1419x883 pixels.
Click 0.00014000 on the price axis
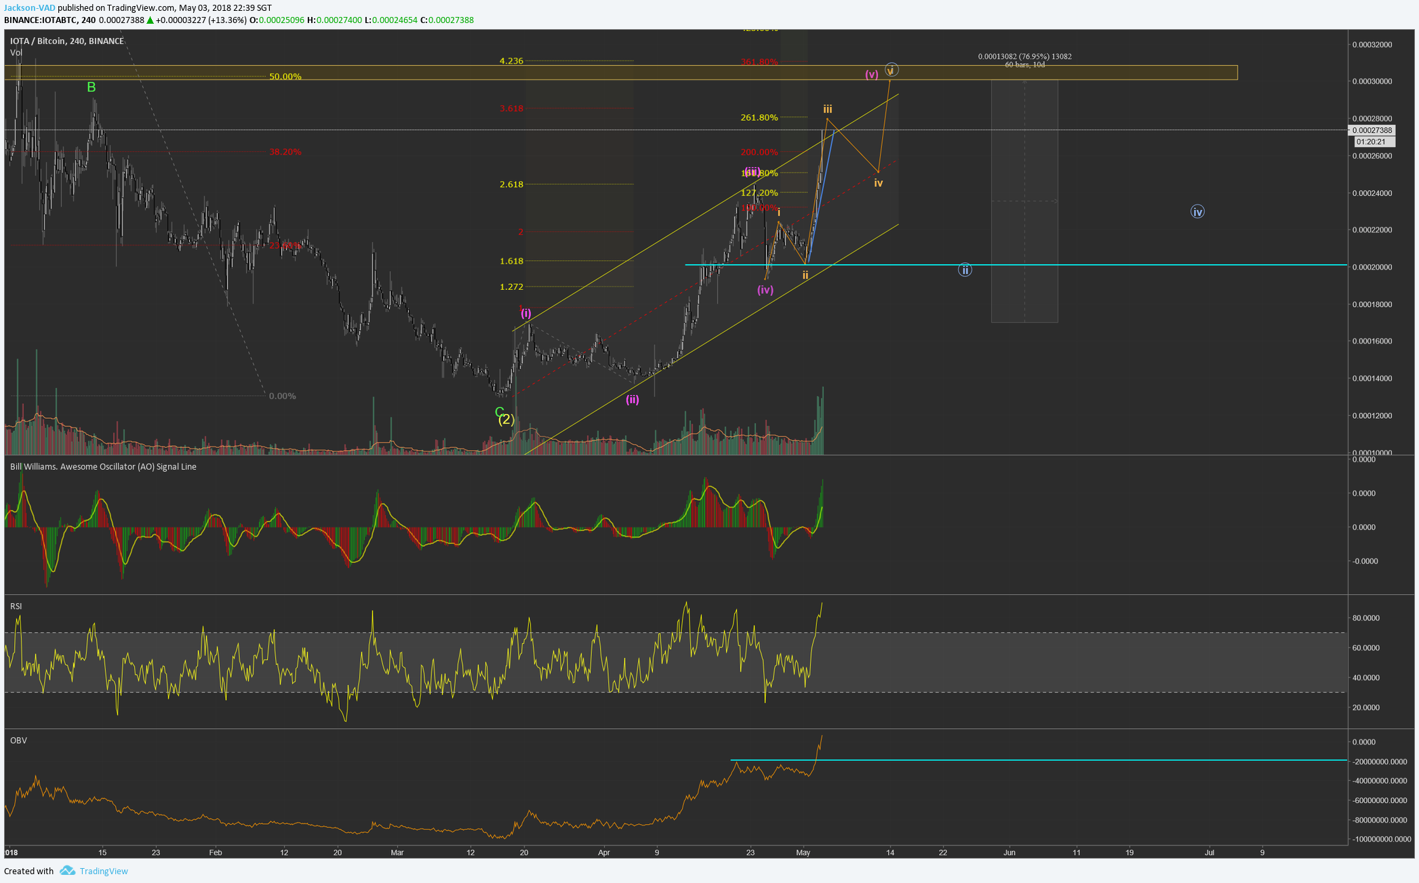pos(1372,378)
